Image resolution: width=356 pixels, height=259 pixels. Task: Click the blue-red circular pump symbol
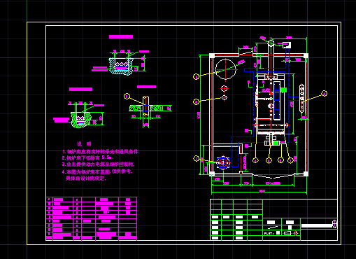click(x=223, y=162)
